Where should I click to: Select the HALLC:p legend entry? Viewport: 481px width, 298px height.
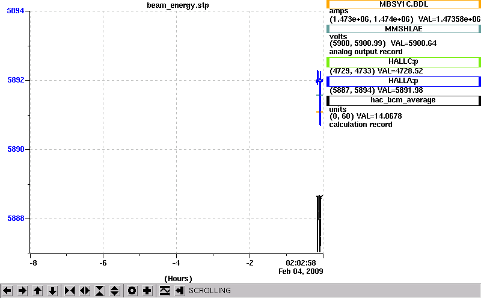coord(403,62)
